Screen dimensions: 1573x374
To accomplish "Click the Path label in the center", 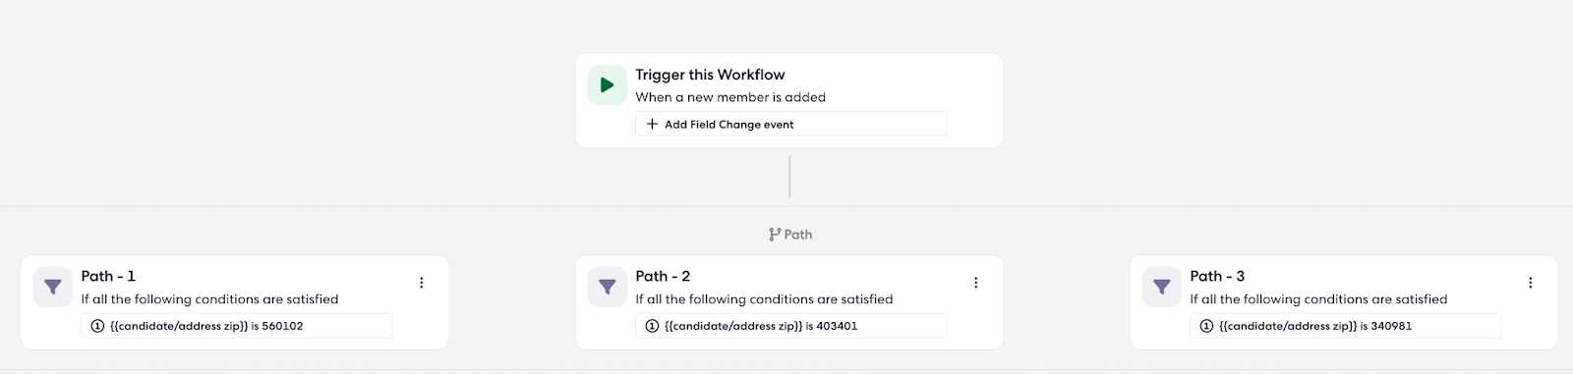I will point(798,235).
